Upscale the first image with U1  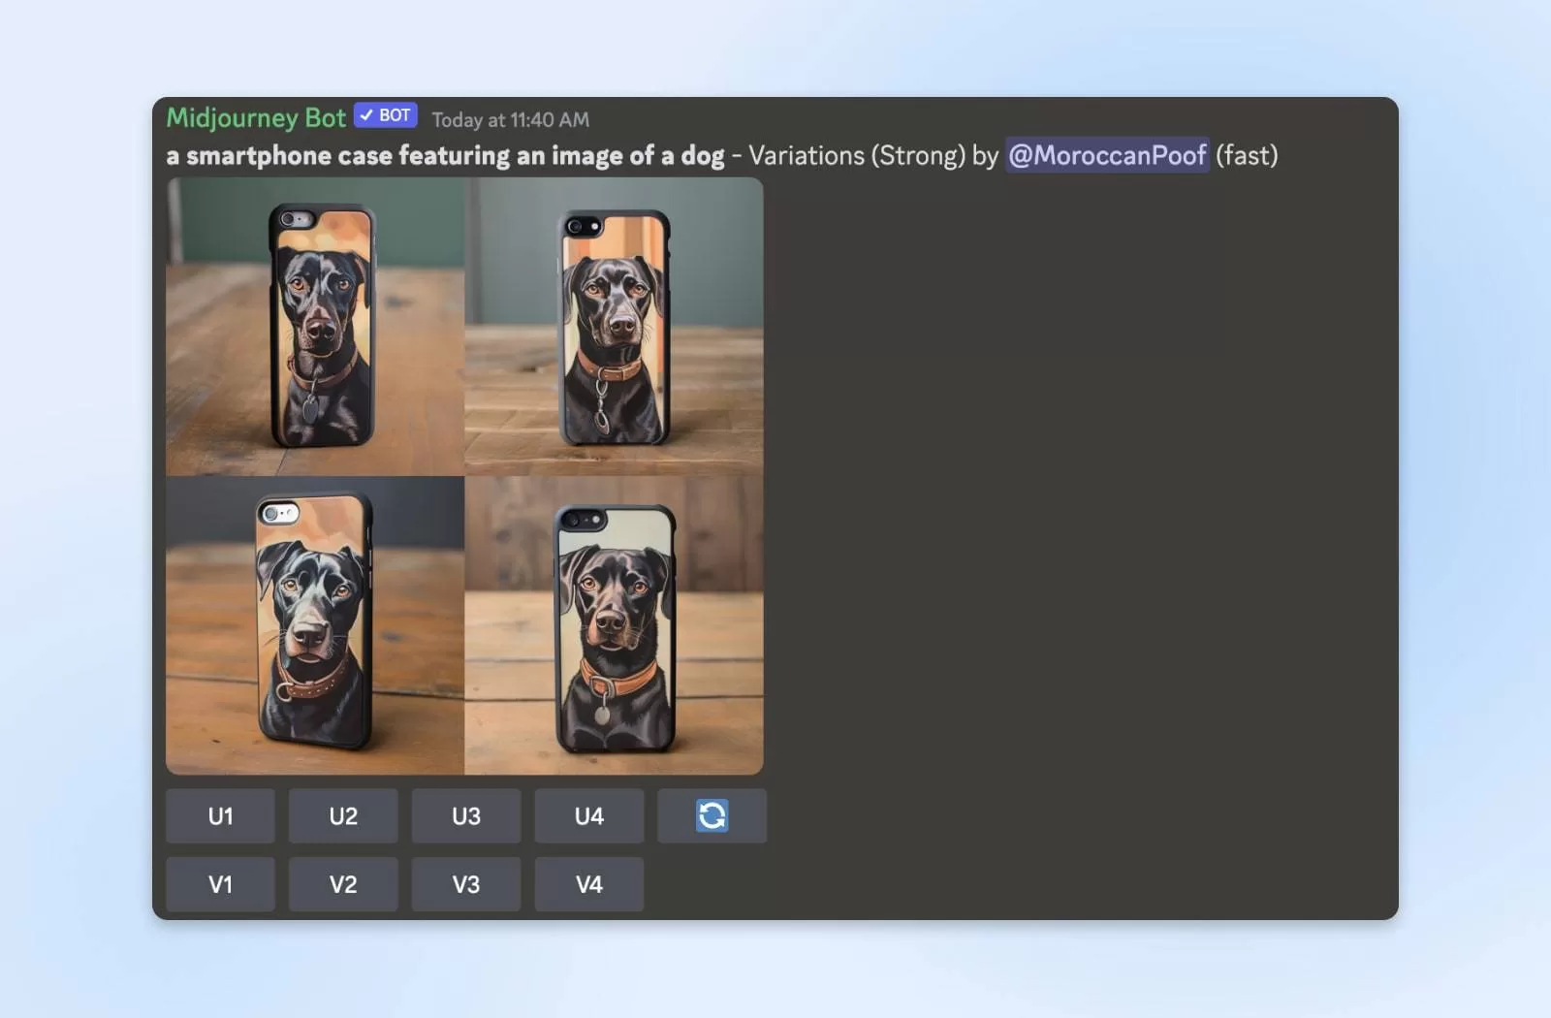[220, 815]
